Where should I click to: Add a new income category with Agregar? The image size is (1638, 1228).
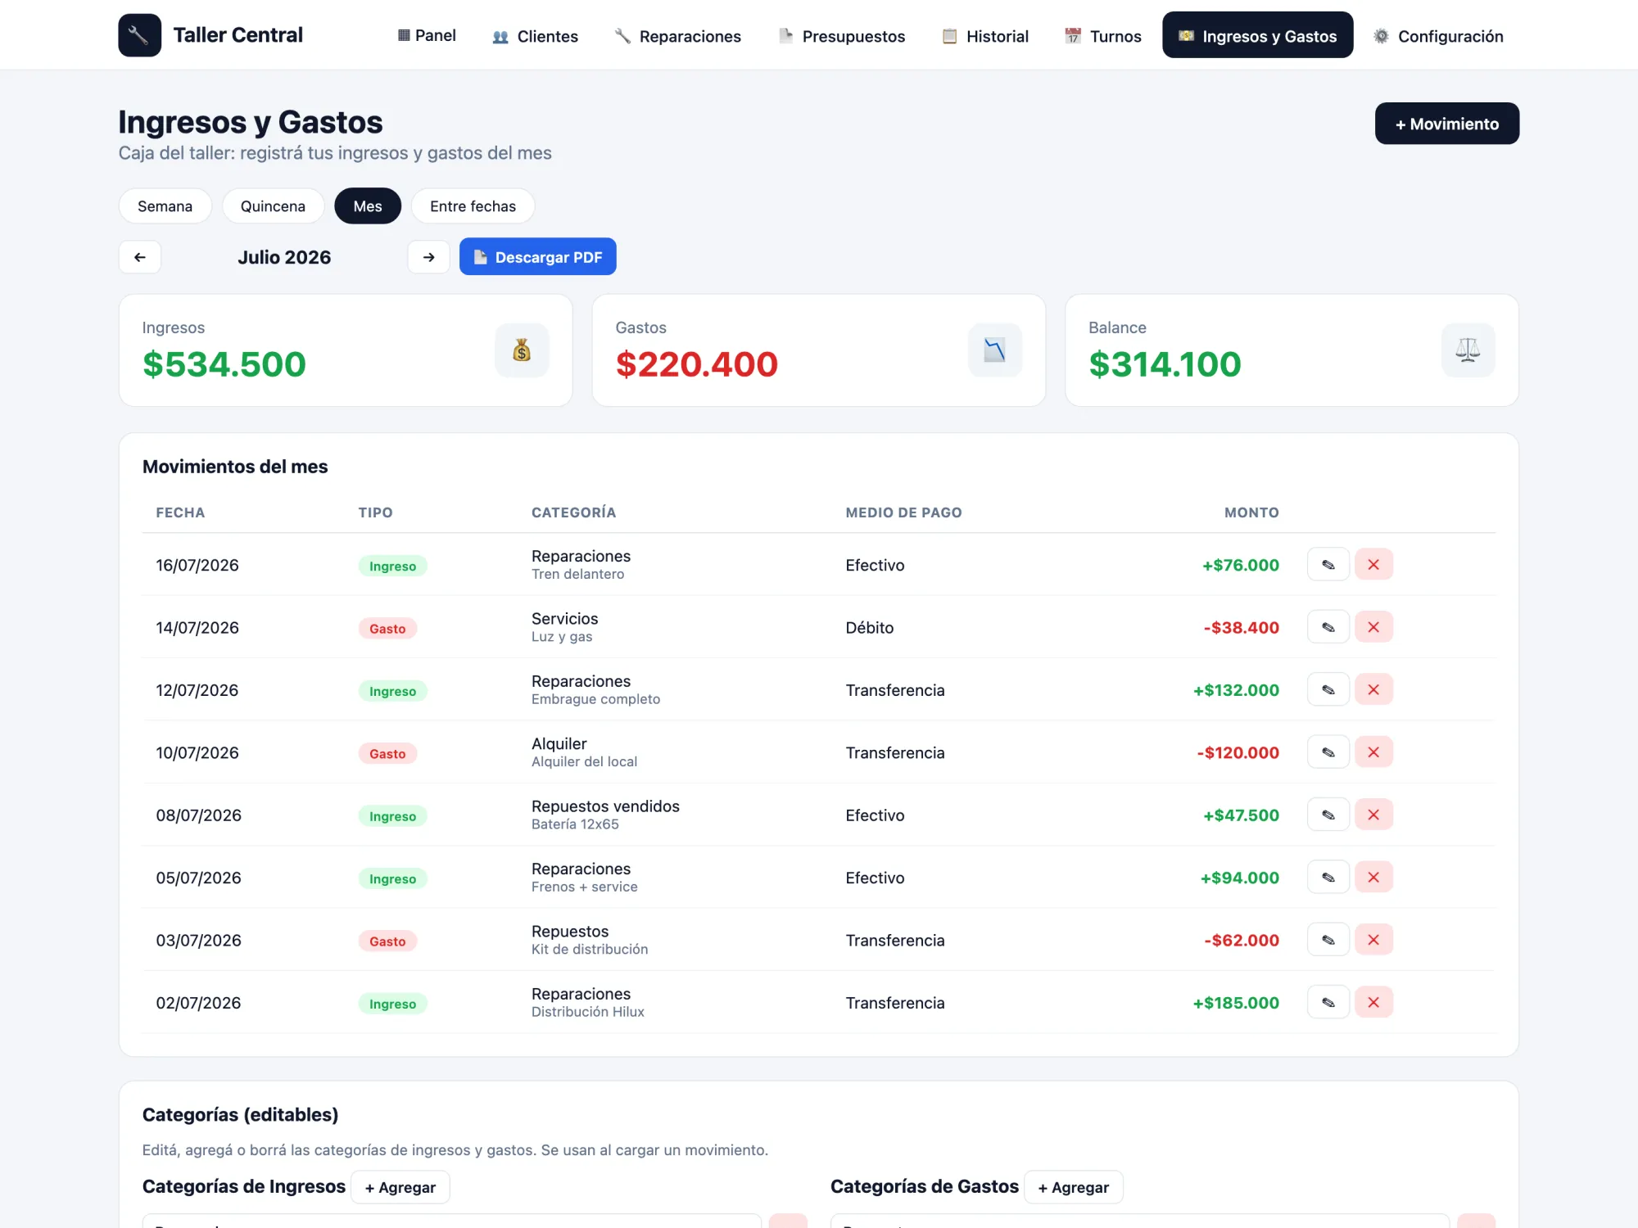tap(400, 1187)
